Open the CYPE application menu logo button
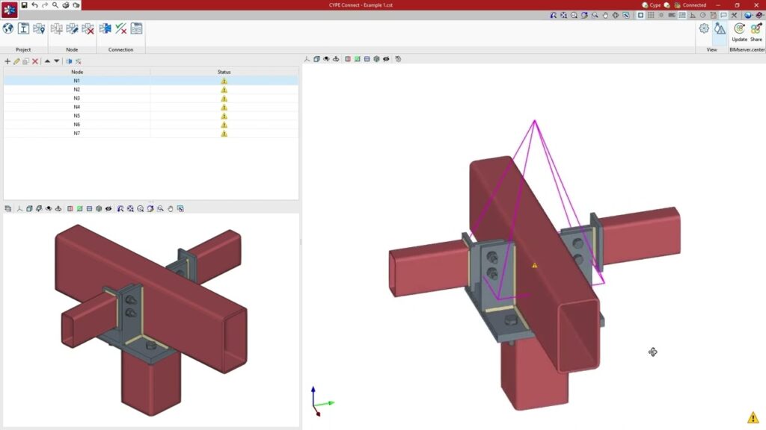The image size is (766, 430). (x=10, y=9)
